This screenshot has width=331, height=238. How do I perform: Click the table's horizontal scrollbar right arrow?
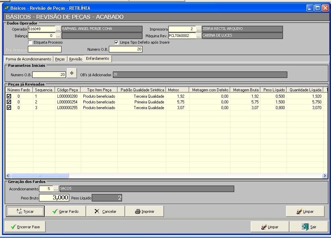tap(325, 176)
